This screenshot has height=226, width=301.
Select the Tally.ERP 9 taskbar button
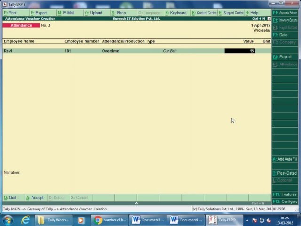224,220
